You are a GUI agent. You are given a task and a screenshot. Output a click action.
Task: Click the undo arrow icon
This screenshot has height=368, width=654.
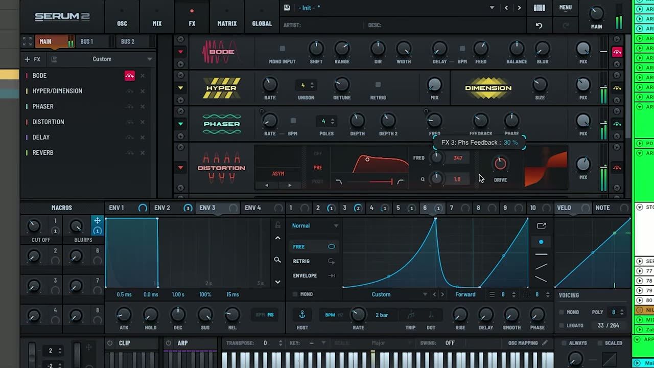pyautogui.click(x=539, y=25)
